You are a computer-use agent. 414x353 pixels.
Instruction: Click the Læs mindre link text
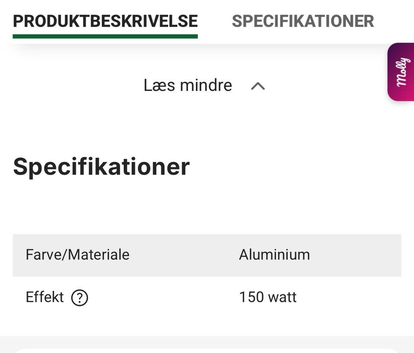click(188, 85)
